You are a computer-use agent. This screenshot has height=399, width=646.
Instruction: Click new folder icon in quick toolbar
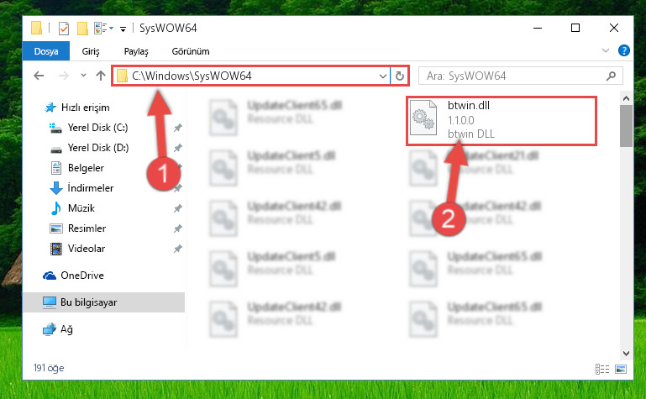[x=82, y=29]
